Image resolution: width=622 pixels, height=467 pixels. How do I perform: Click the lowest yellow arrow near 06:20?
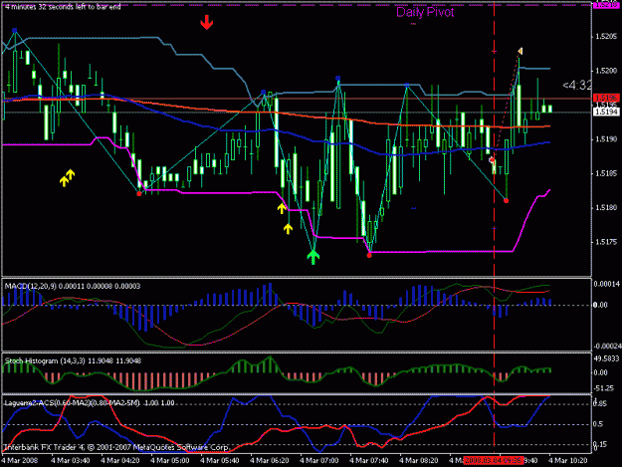288,229
